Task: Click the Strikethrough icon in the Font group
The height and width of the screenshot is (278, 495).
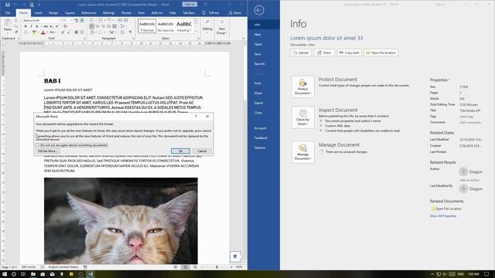Action: pos(46,26)
